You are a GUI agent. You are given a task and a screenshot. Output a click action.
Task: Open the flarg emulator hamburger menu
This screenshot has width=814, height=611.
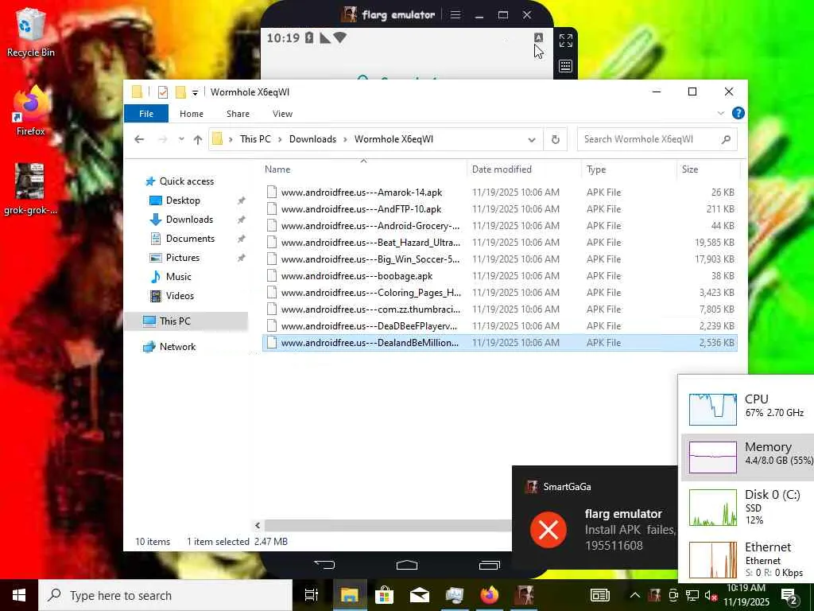coord(455,14)
